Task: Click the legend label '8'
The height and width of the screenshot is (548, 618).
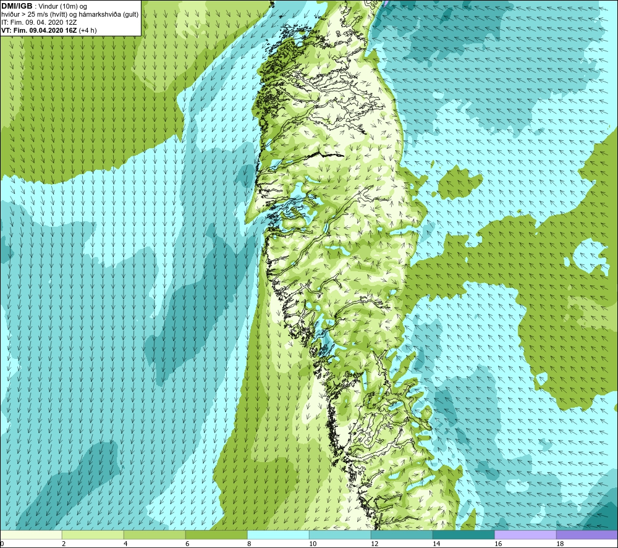Action: click(x=249, y=544)
